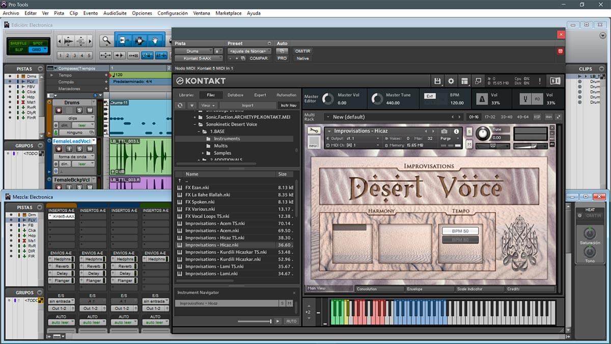This screenshot has width=611, height=344.
Task: Click the Preset settings circle icon
Action: [269, 43]
